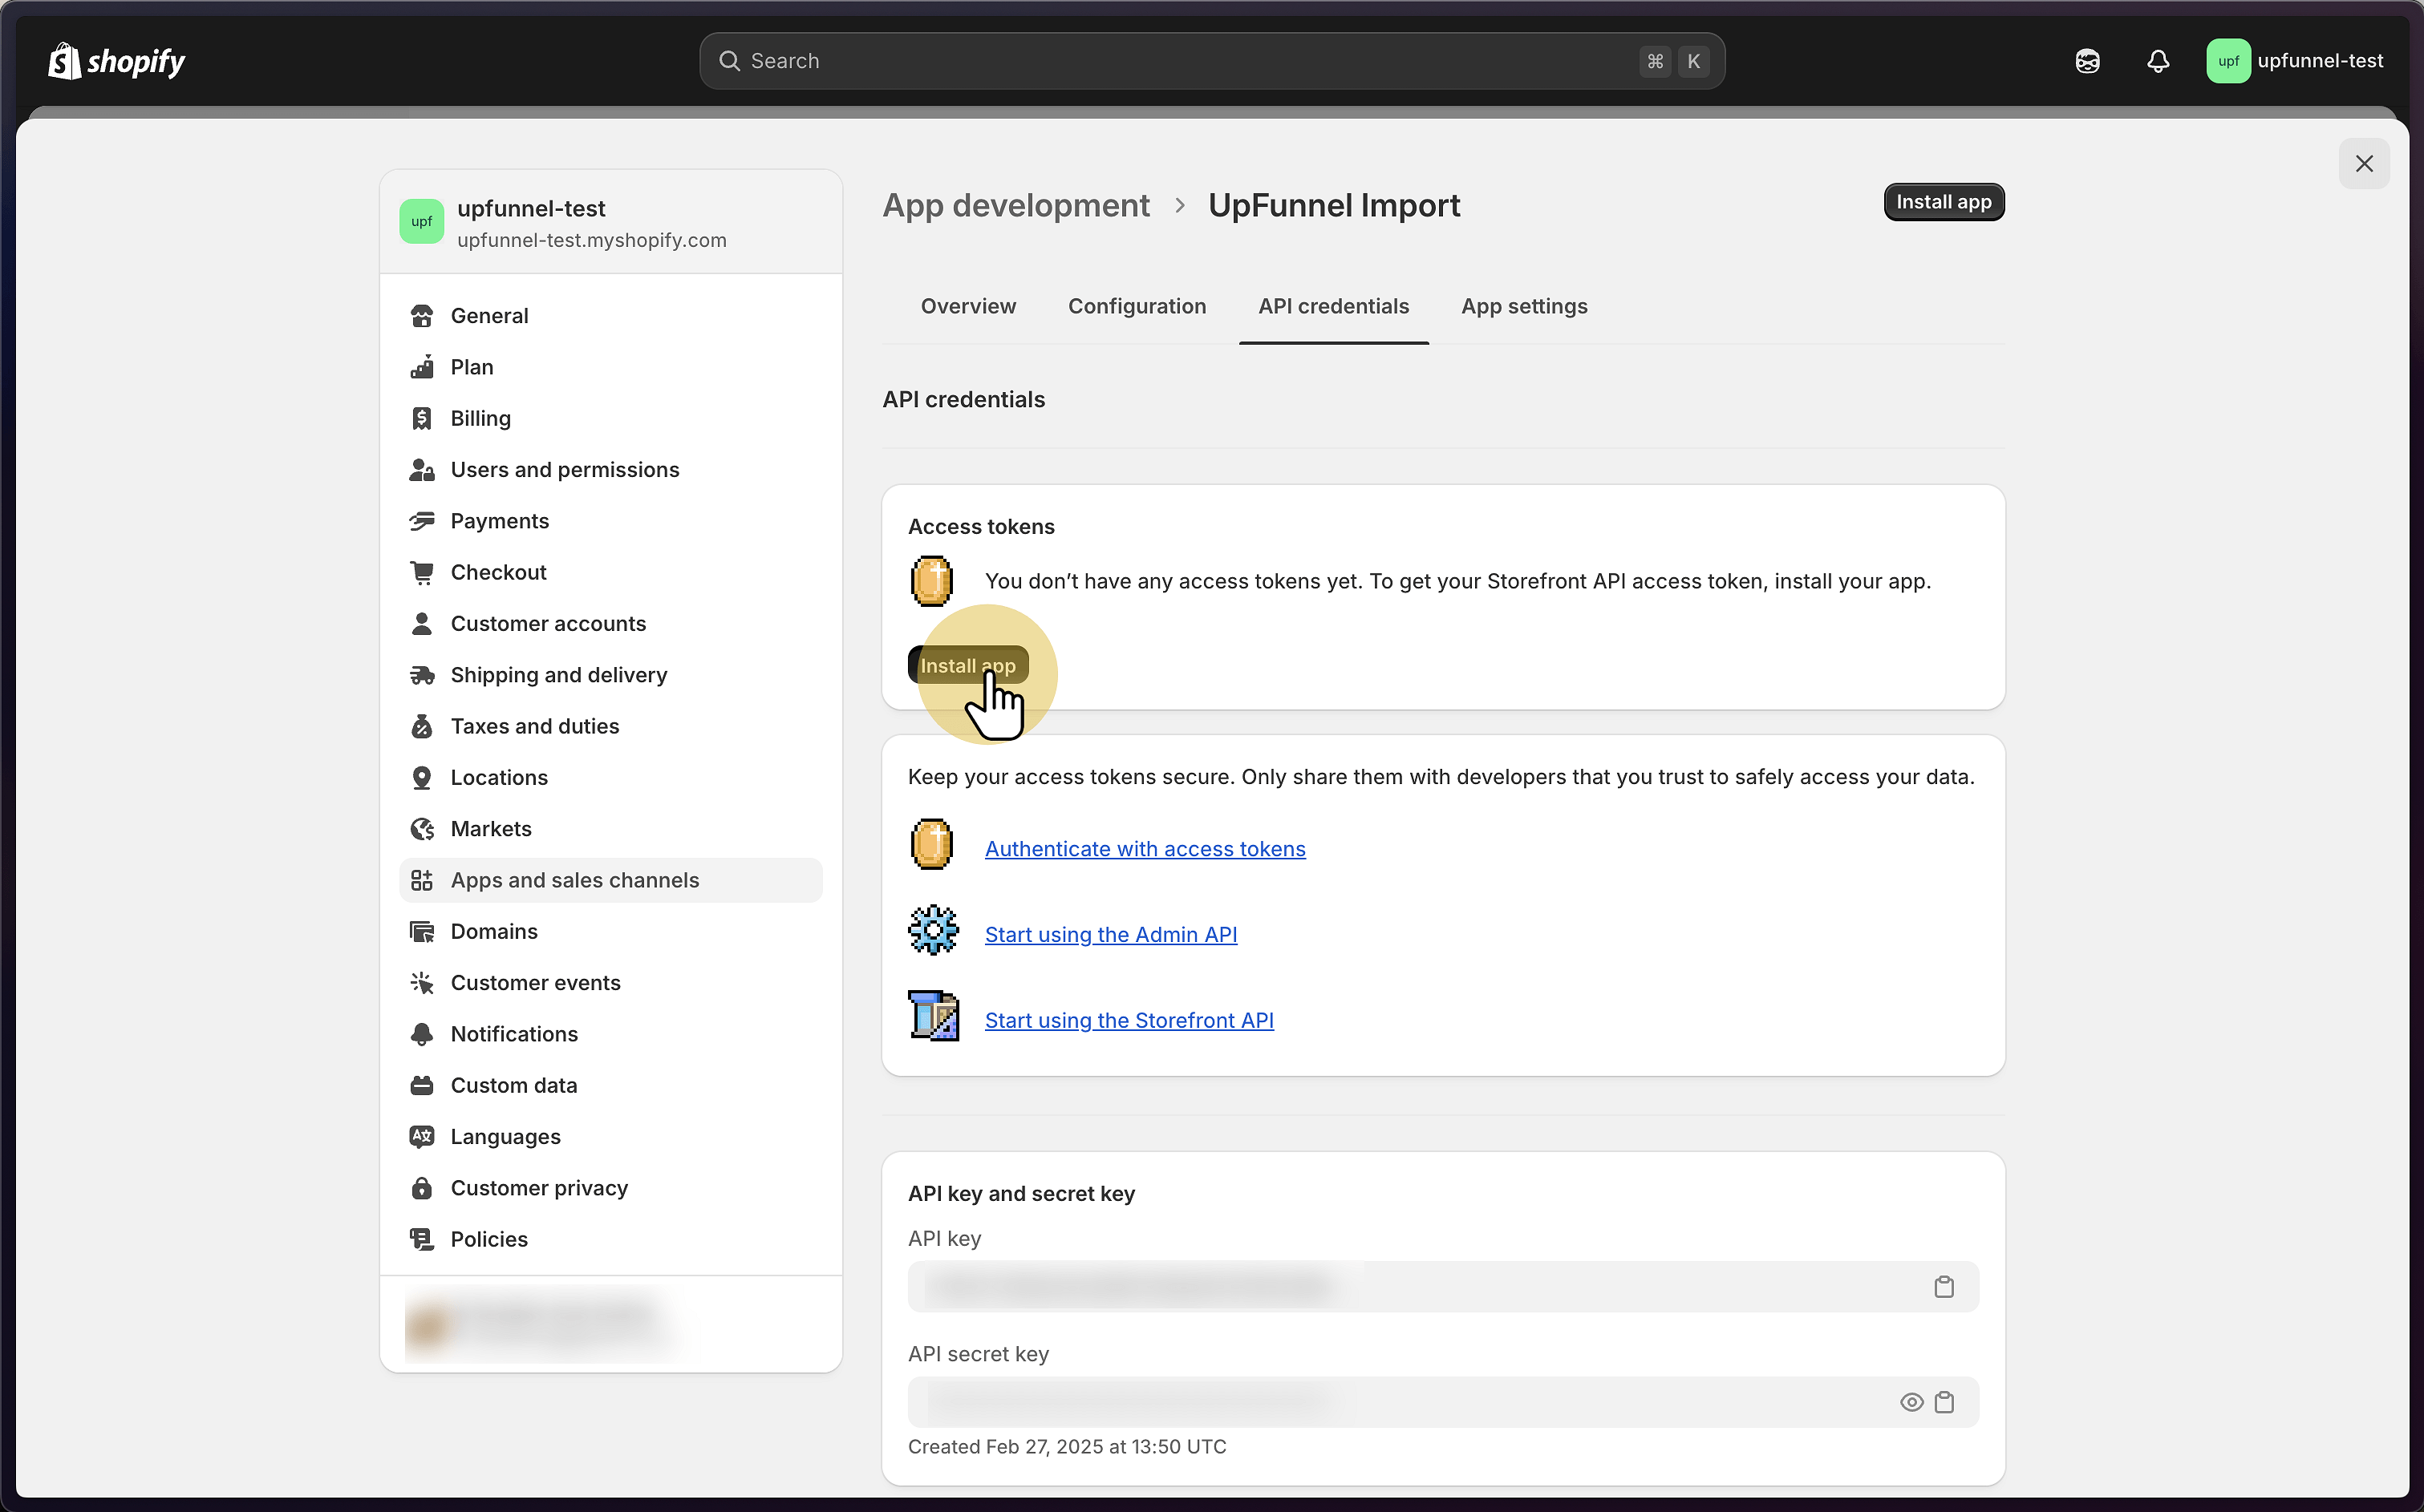Open the Overview tab
The height and width of the screenshot is (1512, 2424).
pos(967,306)
